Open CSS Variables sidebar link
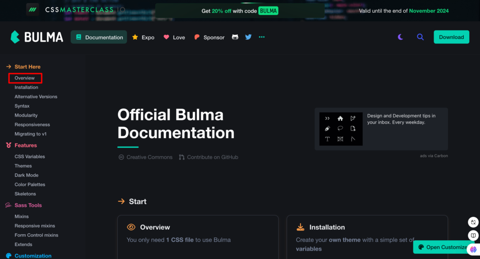 30,156
